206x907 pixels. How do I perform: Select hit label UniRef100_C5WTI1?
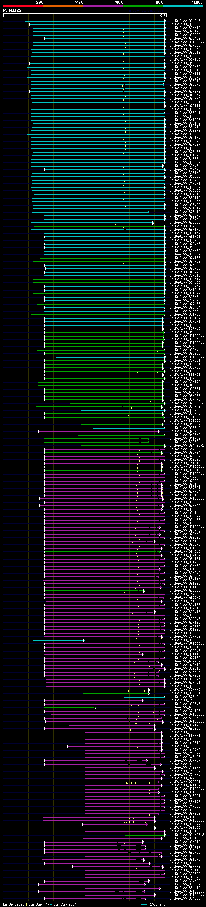[x=185, y=74]
